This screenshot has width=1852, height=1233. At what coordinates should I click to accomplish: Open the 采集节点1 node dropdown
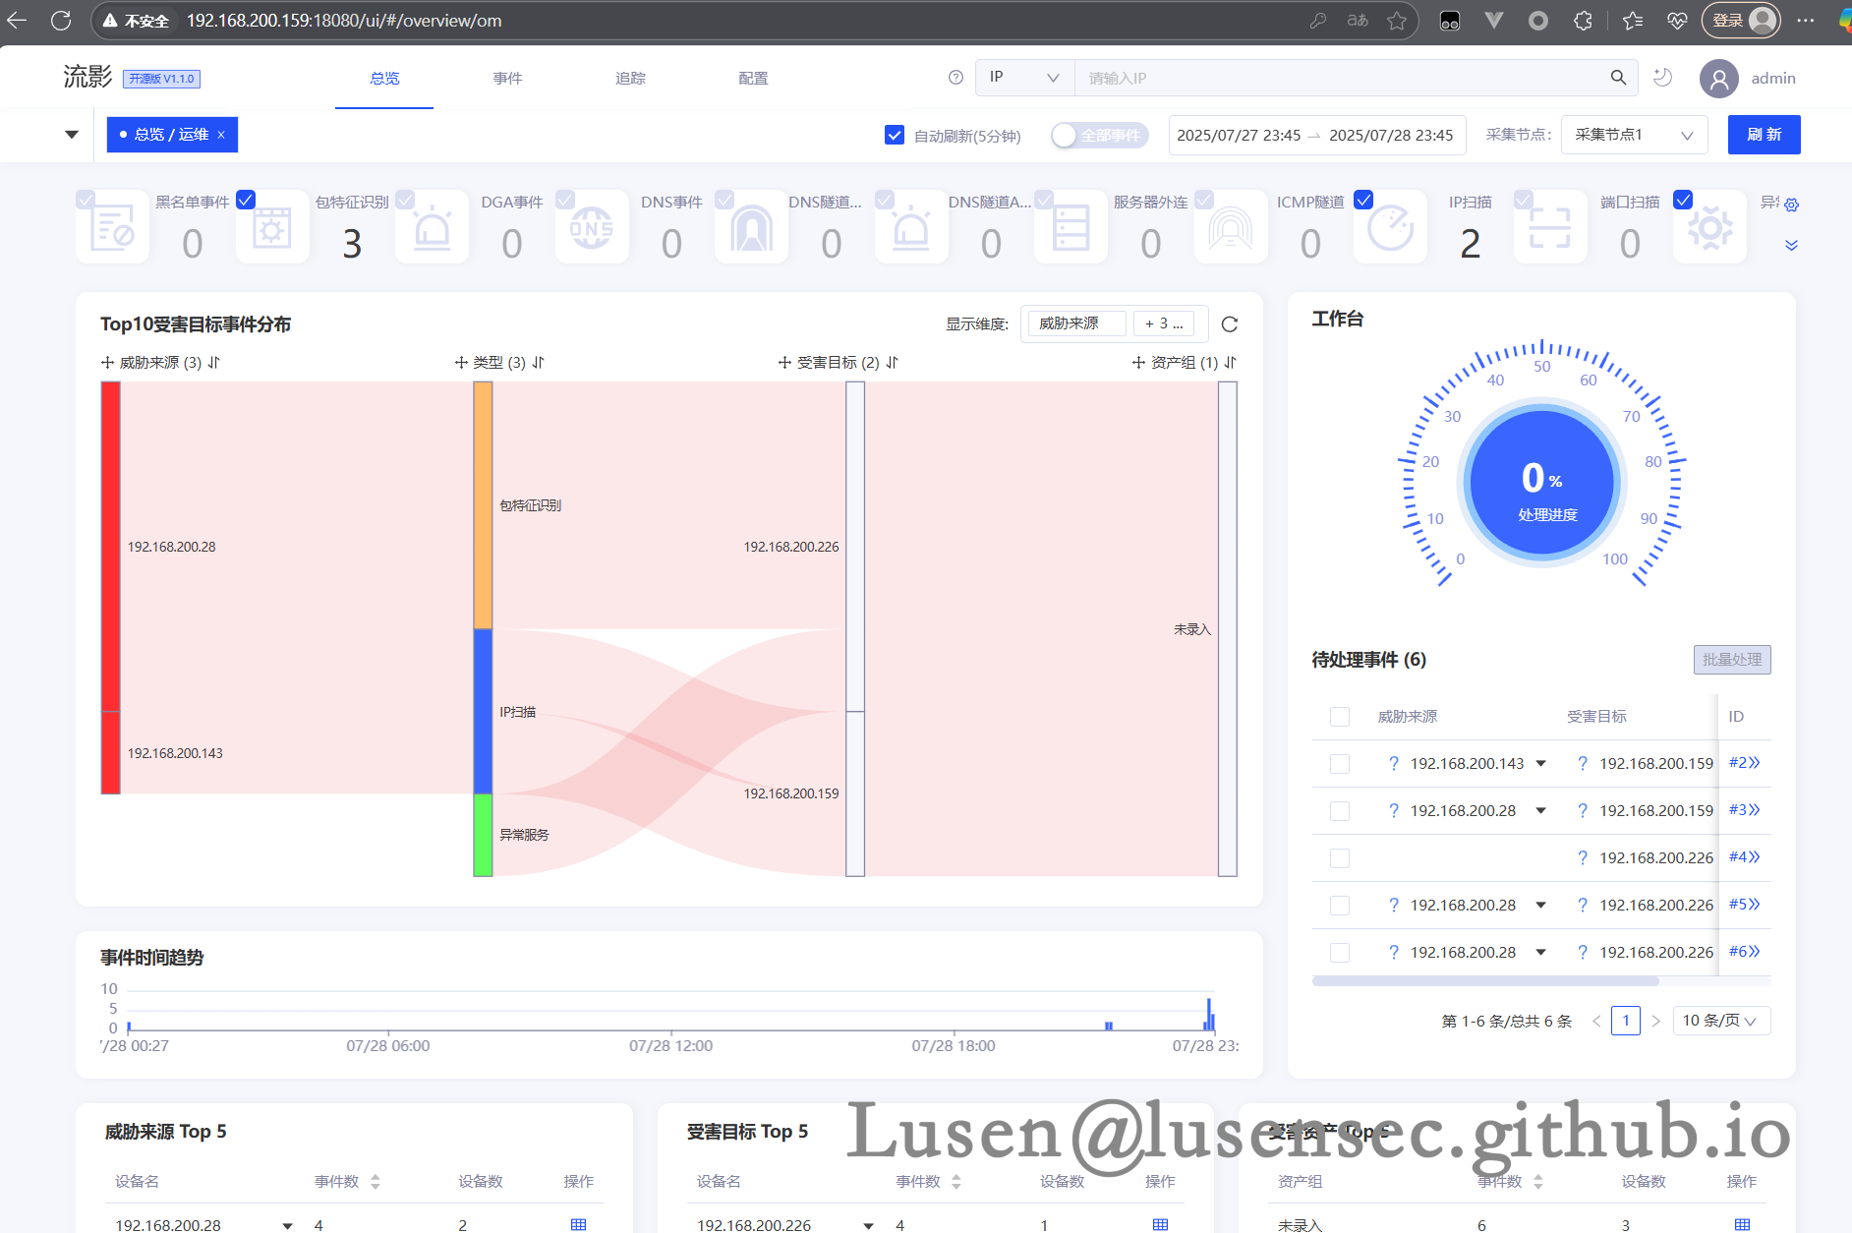1633,135
